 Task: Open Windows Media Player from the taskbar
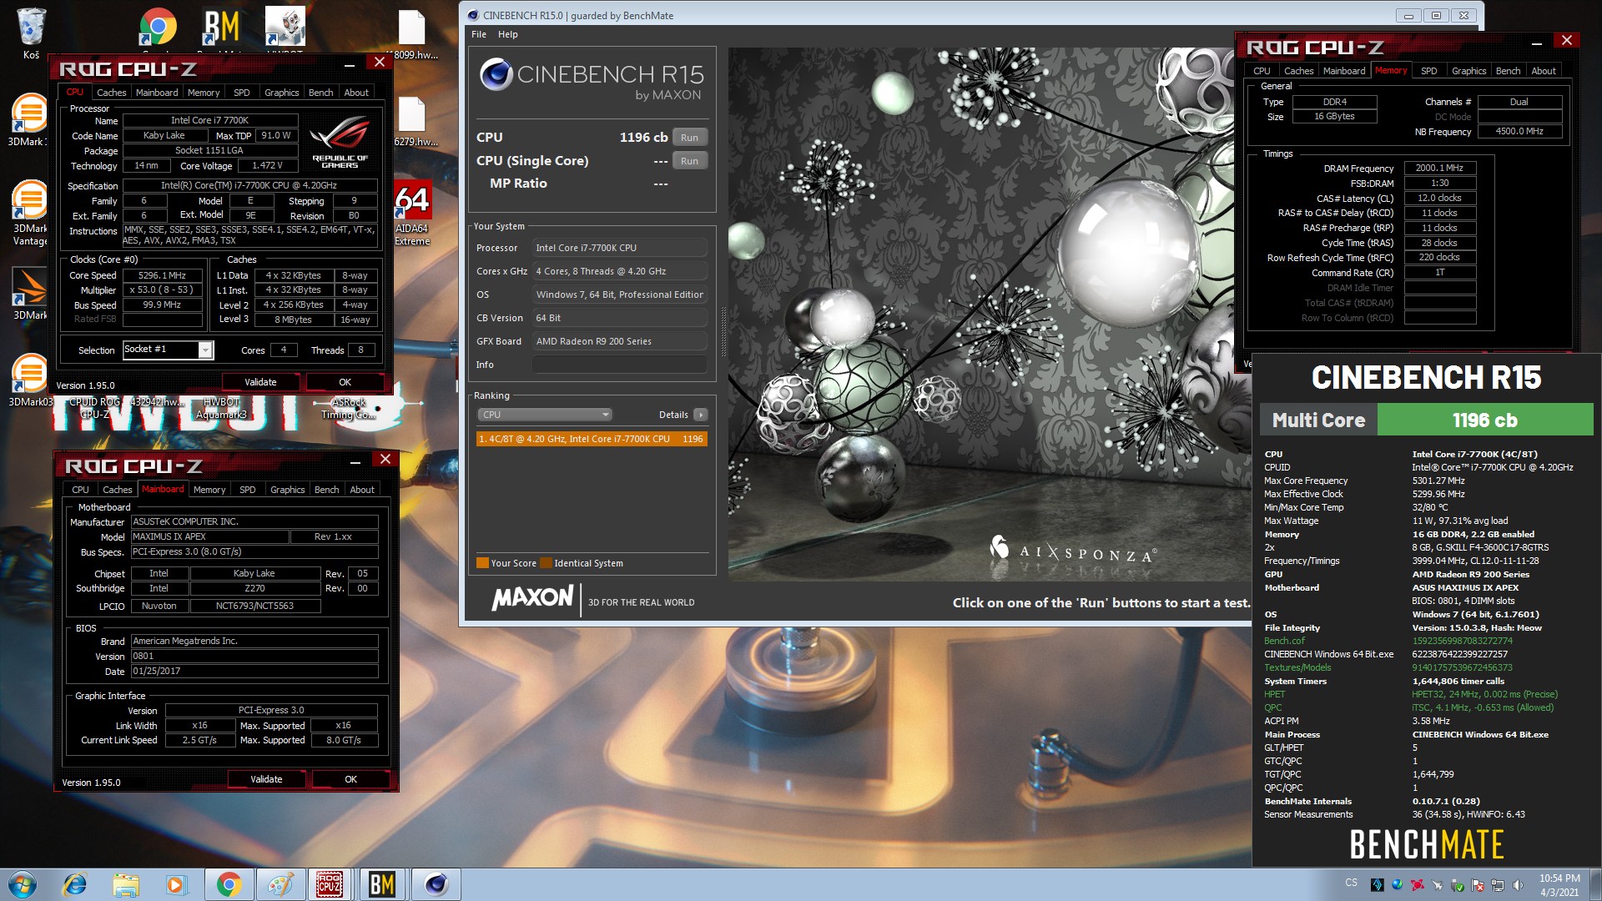(x=175, y=884)
